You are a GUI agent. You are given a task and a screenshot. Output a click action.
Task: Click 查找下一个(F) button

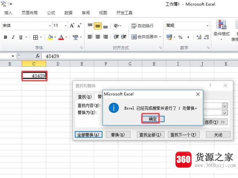pyautogui.click(x=184, y=134)
